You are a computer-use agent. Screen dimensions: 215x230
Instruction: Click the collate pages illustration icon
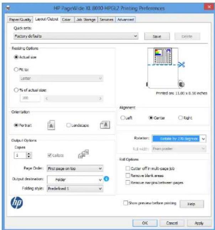(83, 154)
